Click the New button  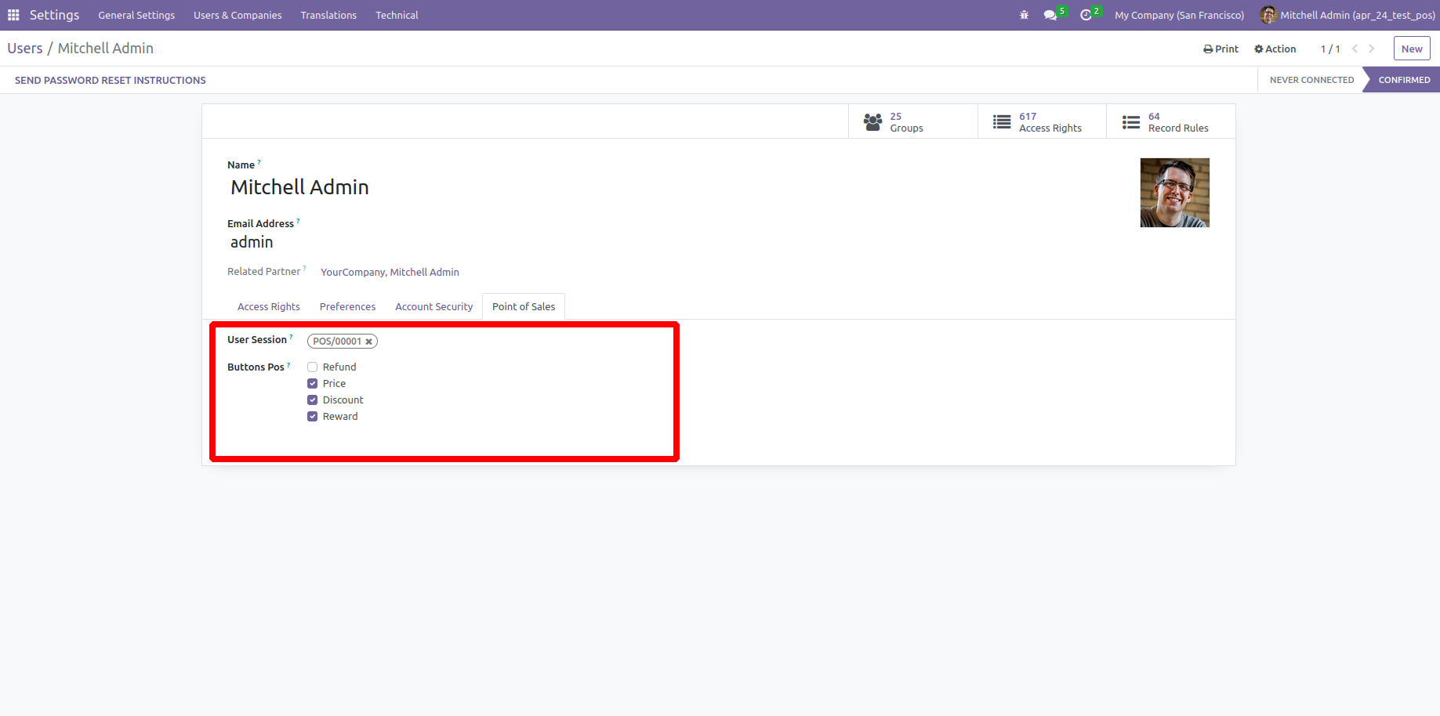point(1412,49)
